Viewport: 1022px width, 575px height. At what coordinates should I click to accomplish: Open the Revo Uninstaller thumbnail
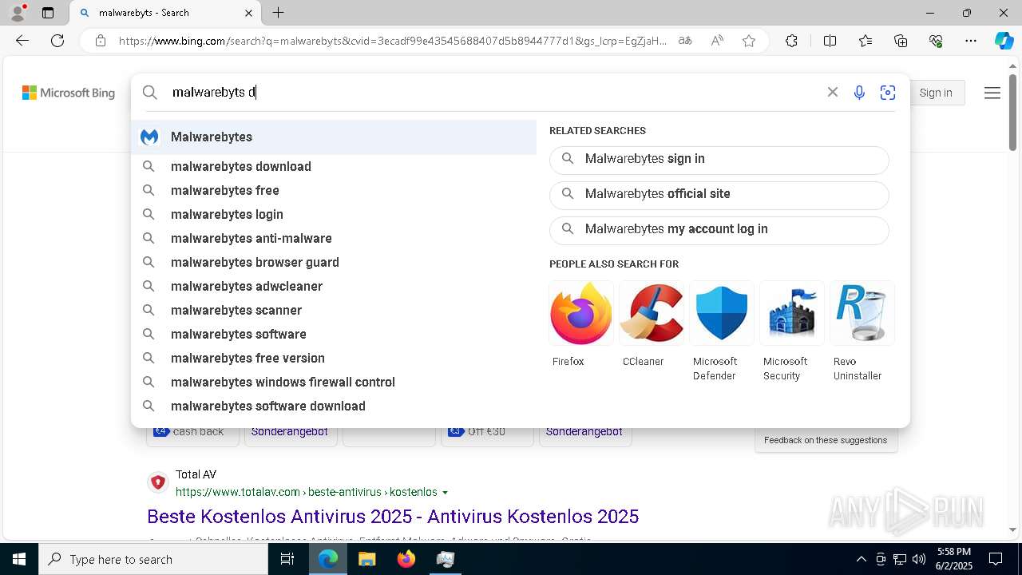tap(862, 313)
